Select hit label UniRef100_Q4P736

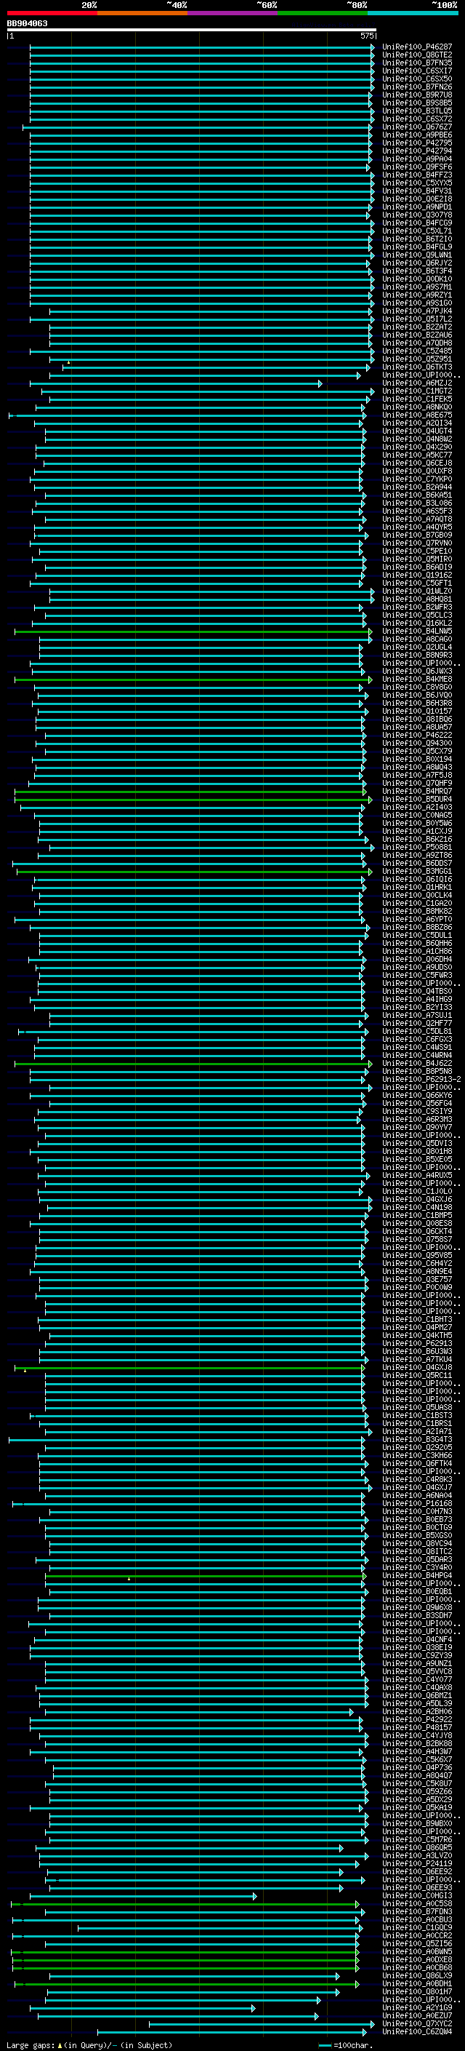416,1767
